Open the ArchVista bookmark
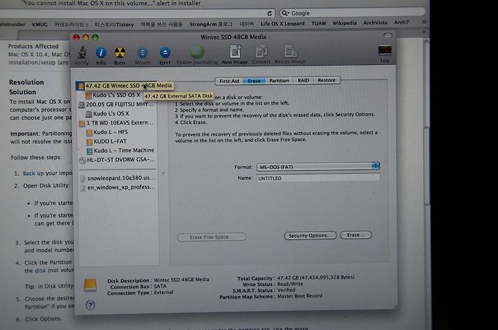Screen dimensions: 498x330 pos(375,23)
